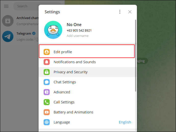The height and width of the screenshot is (132, 176).
Task: Click the duck profile avatar
Action: (x=53, y=30)
